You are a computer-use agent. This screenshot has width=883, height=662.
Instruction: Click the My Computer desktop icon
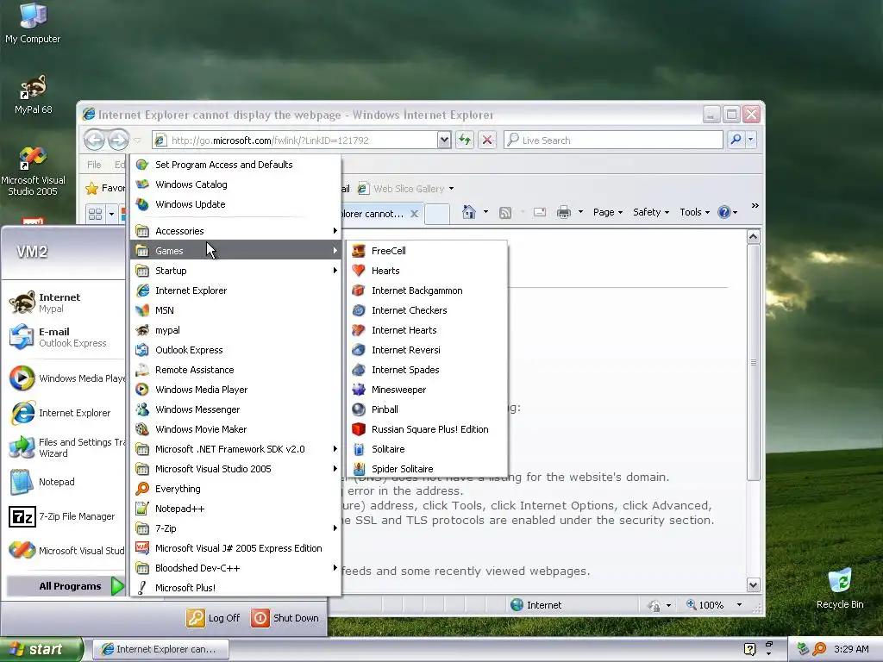pyautogui.click(x=33, y=23)
